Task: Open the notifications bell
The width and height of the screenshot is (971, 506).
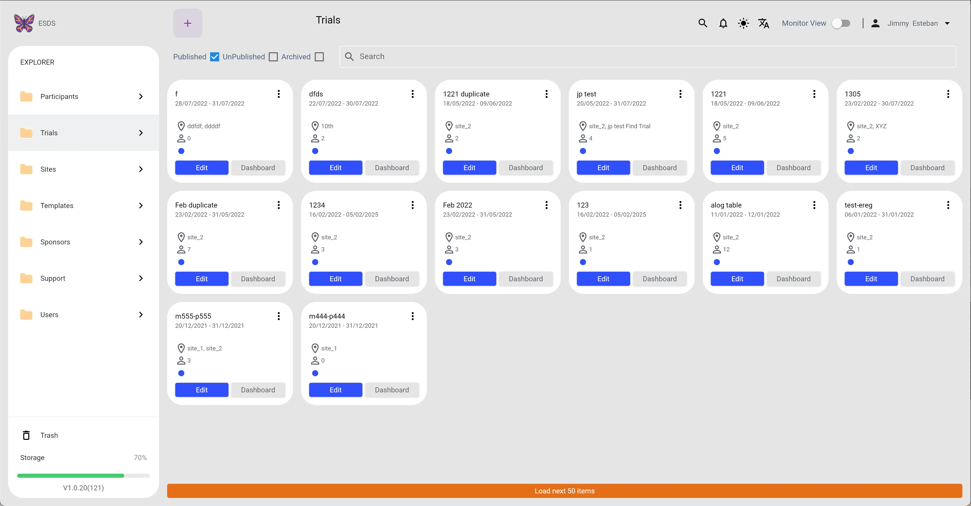Action: pyautogui.click(x=723, y=23)
